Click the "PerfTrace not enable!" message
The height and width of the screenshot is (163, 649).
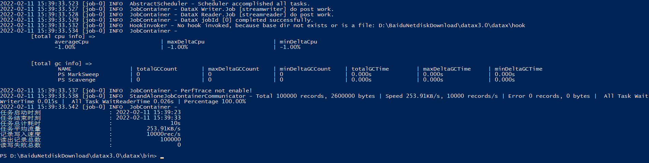coord(216,91)
